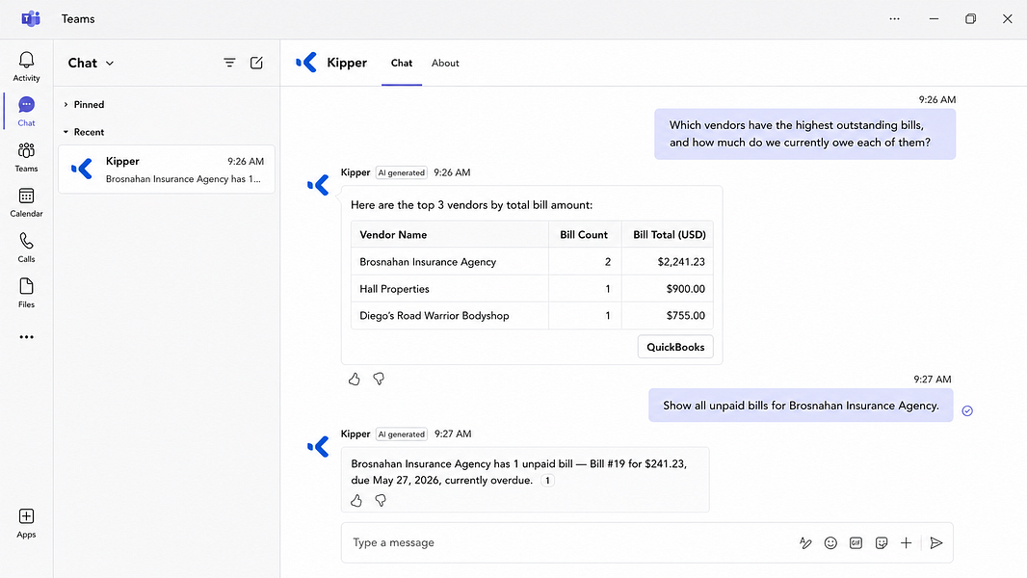The image size is (1027, 578).
Task: Filter the chat list
Action: [x=229, y=63]
